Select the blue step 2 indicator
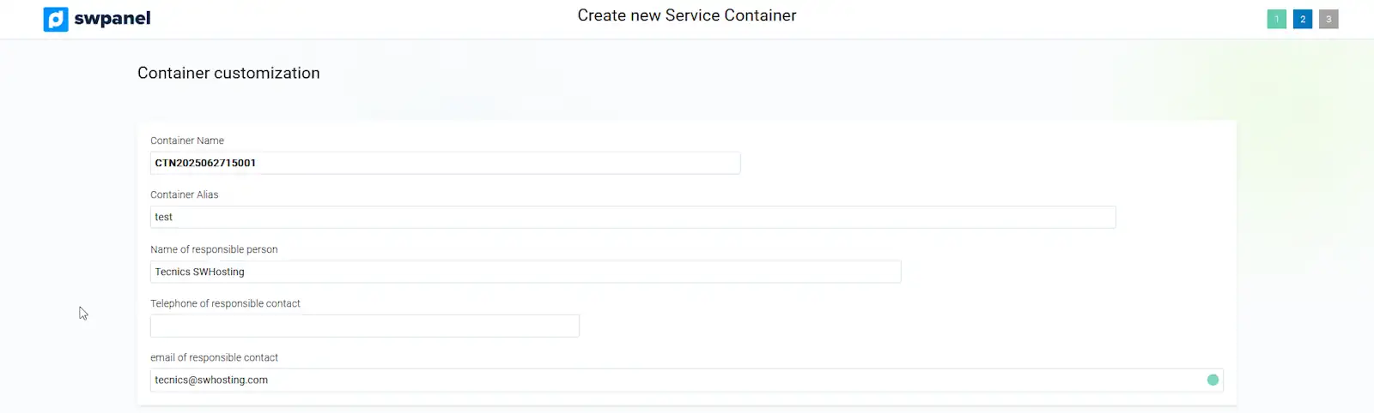The height and width of the screenshot is (413, 1374). (1302, 19)
